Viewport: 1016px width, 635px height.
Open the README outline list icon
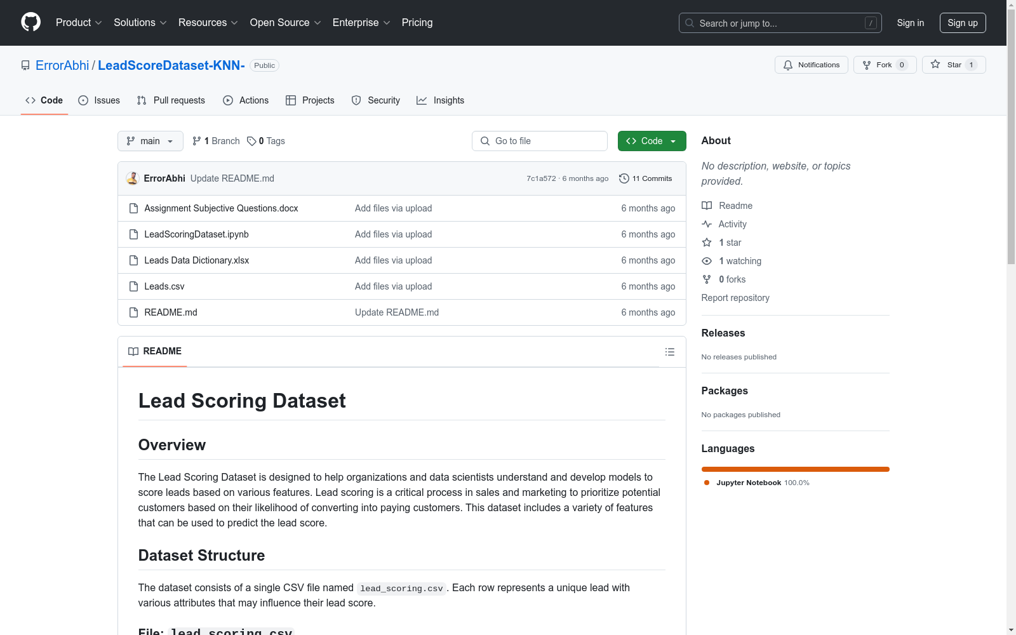point(669,352)
